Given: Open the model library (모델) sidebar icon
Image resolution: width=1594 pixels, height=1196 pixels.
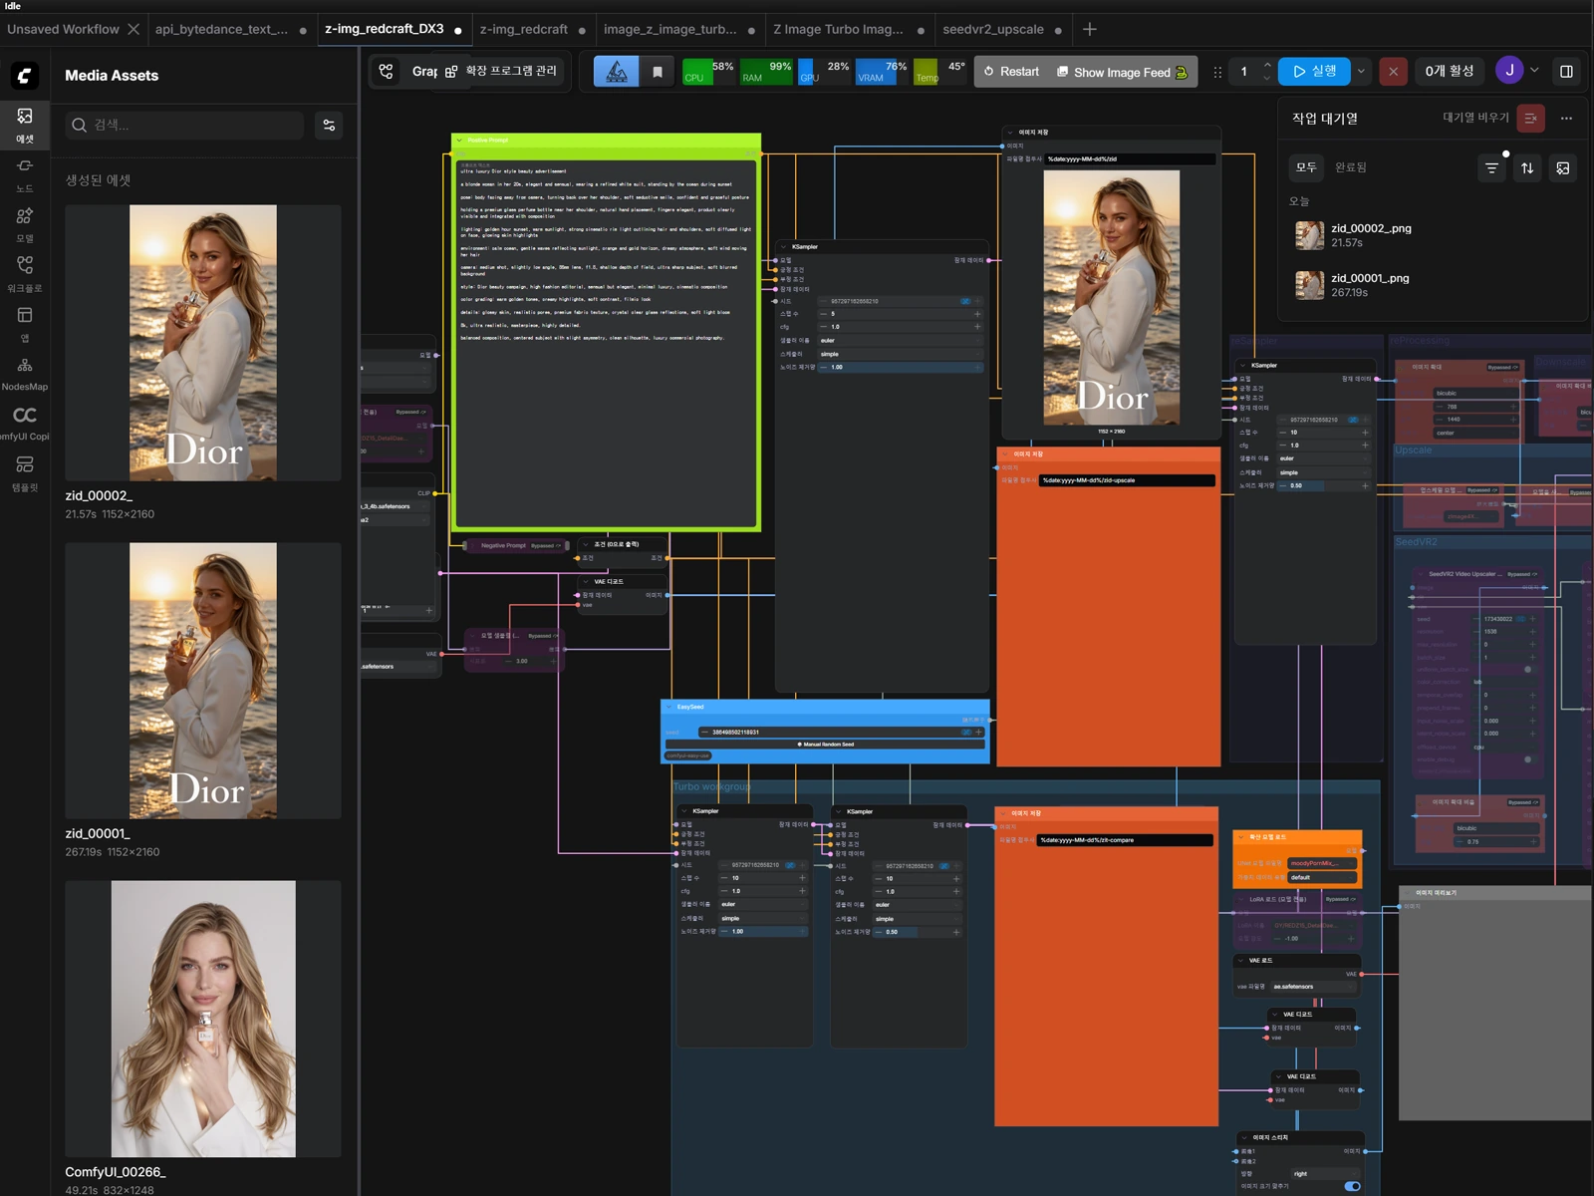Looking at the screenshot, I should point(25,224).
